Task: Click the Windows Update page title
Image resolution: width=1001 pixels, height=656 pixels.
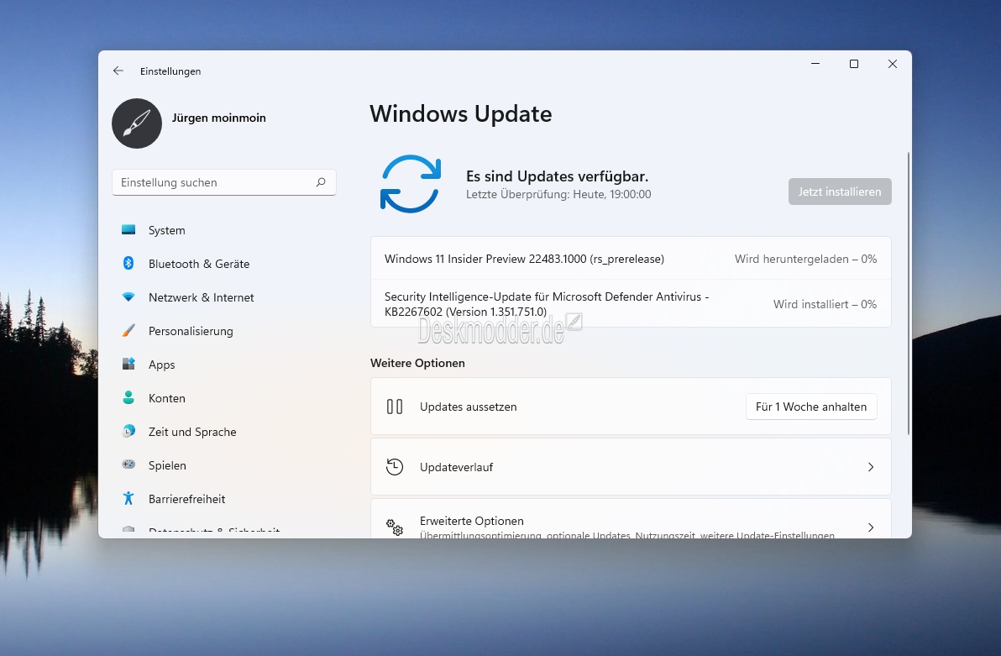Action: tap(461, 113)
